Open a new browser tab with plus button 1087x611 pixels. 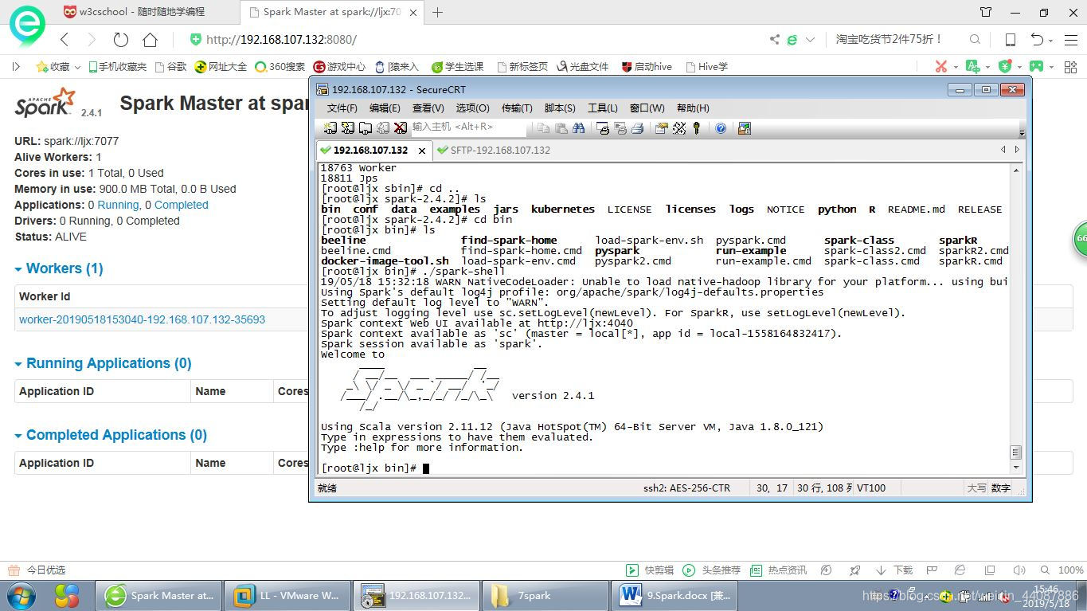[437, 12]
